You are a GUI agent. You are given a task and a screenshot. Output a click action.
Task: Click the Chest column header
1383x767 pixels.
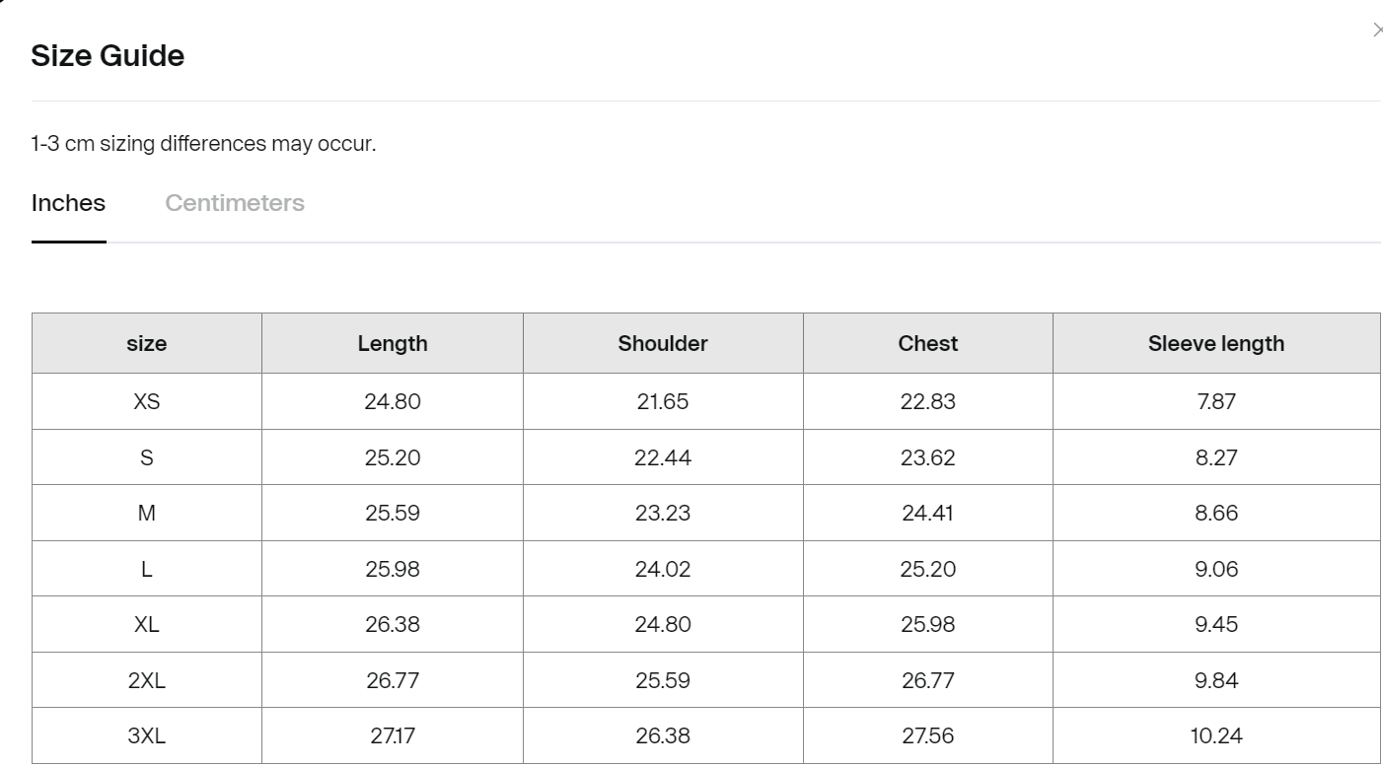click(x=927, y=343)
